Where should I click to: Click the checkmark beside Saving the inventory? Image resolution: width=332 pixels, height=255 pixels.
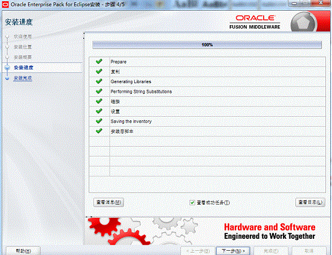point(99,121)
